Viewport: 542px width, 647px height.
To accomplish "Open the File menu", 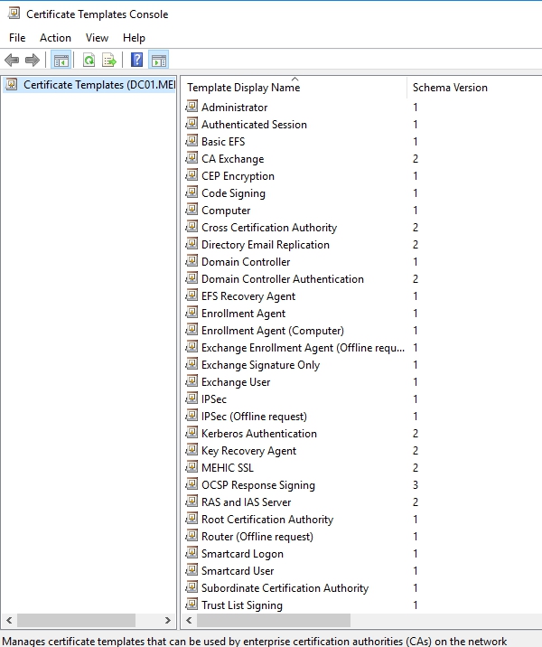I will click(x=17, y=38).
